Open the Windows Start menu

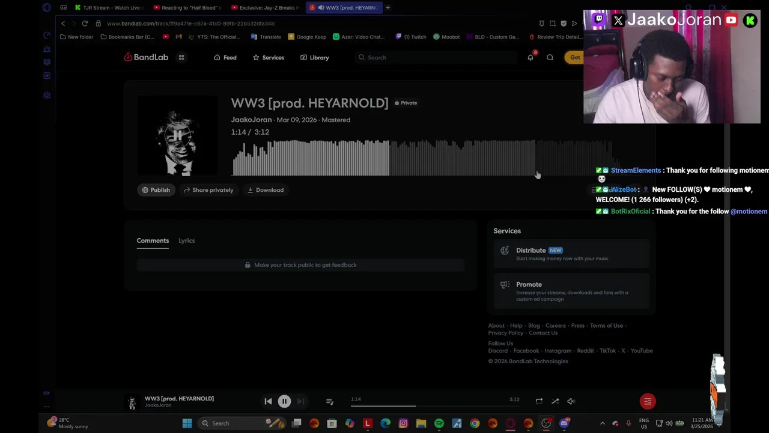coord(187,423)
